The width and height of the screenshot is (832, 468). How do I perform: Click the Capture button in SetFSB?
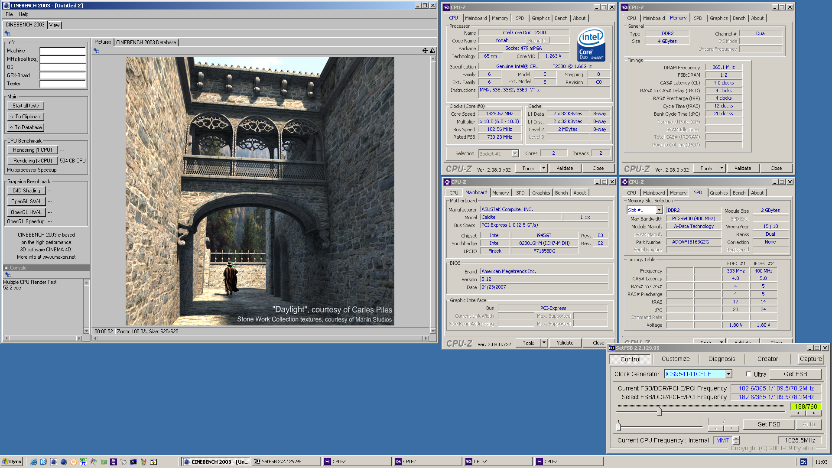tap(810, 359)
